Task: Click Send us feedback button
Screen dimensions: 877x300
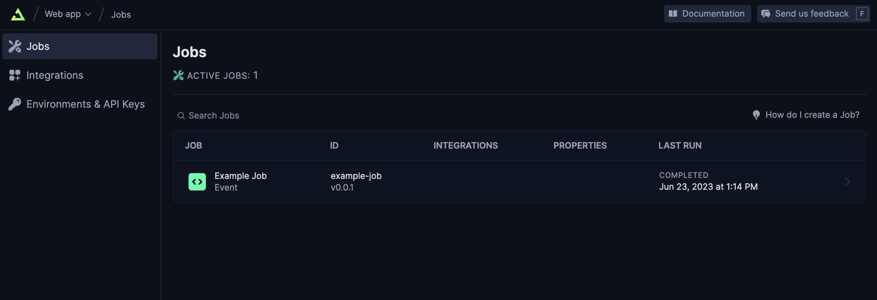Action: pyautogui.click(x=813, y=14)
